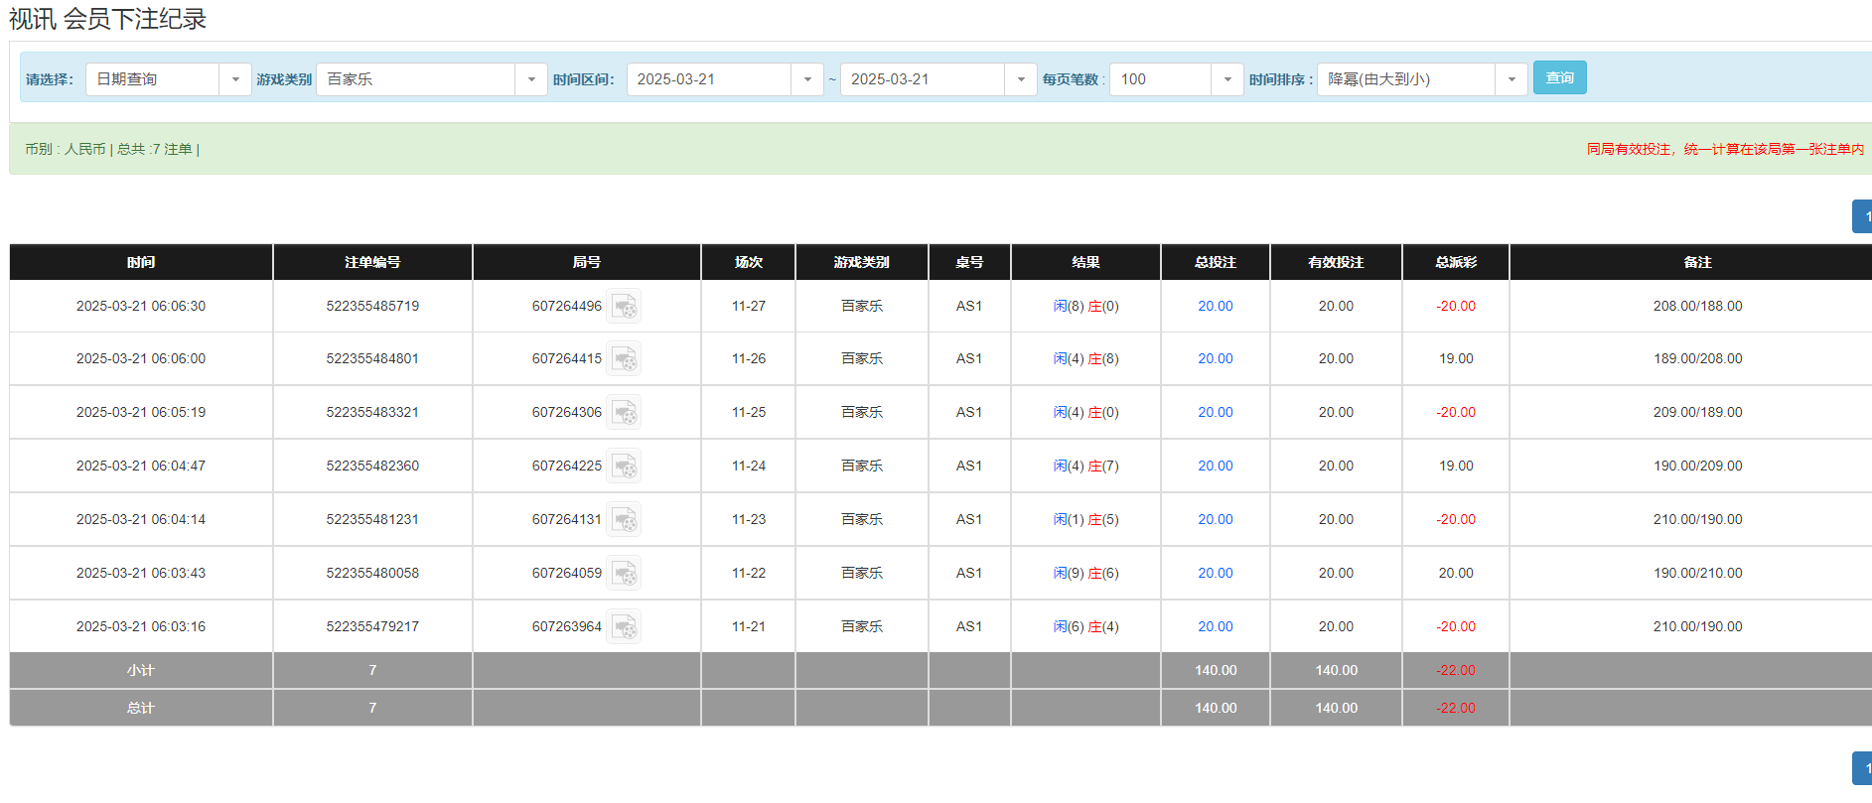
Task: Expand the 日期查询 selection dropdown
Action: [234, 79]
